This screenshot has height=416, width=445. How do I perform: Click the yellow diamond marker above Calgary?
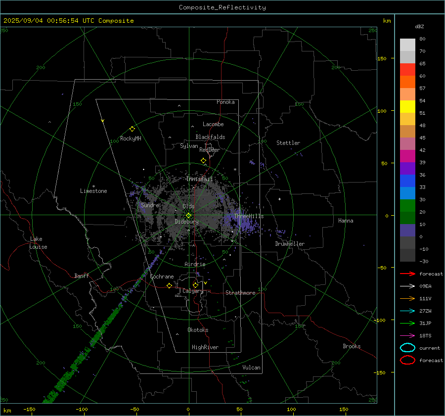(x=195, y=285)
